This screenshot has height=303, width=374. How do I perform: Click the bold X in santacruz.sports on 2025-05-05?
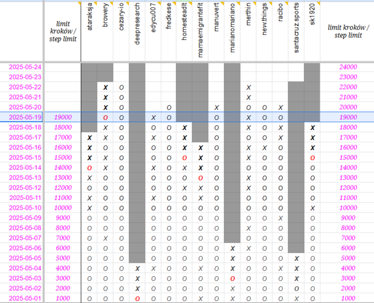click(x=297, y=258)
